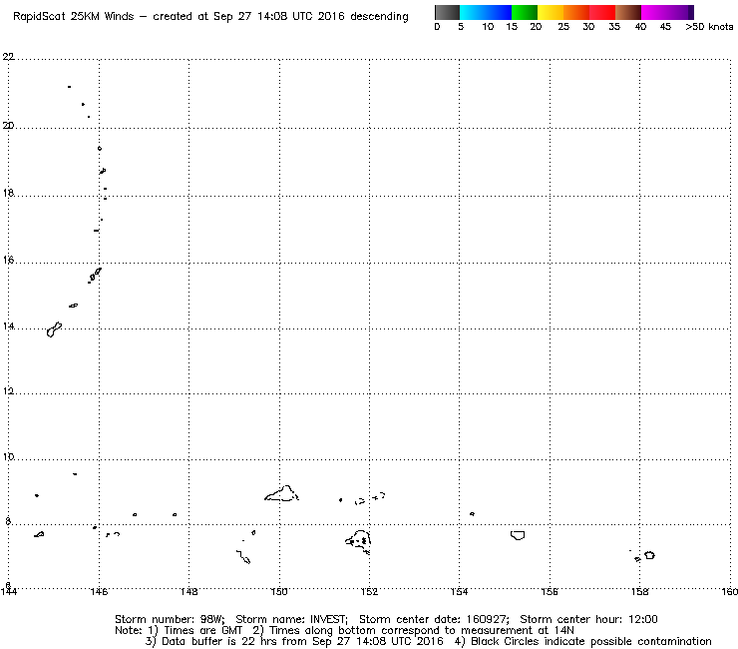
Task: Click the island outline near 158E longitude
Action: (x=649, y=555)
